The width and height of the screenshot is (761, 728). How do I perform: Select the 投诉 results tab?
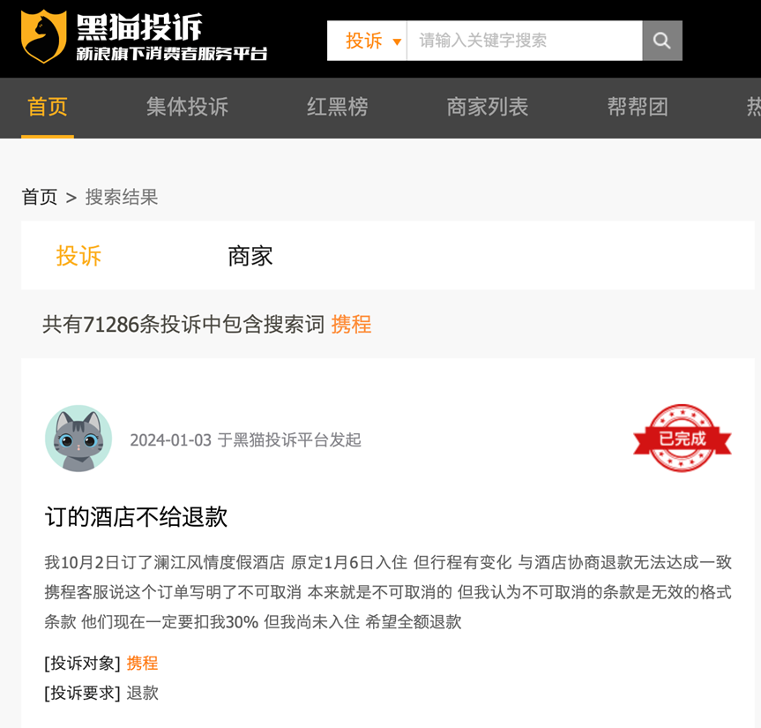(x=78, y=256)
